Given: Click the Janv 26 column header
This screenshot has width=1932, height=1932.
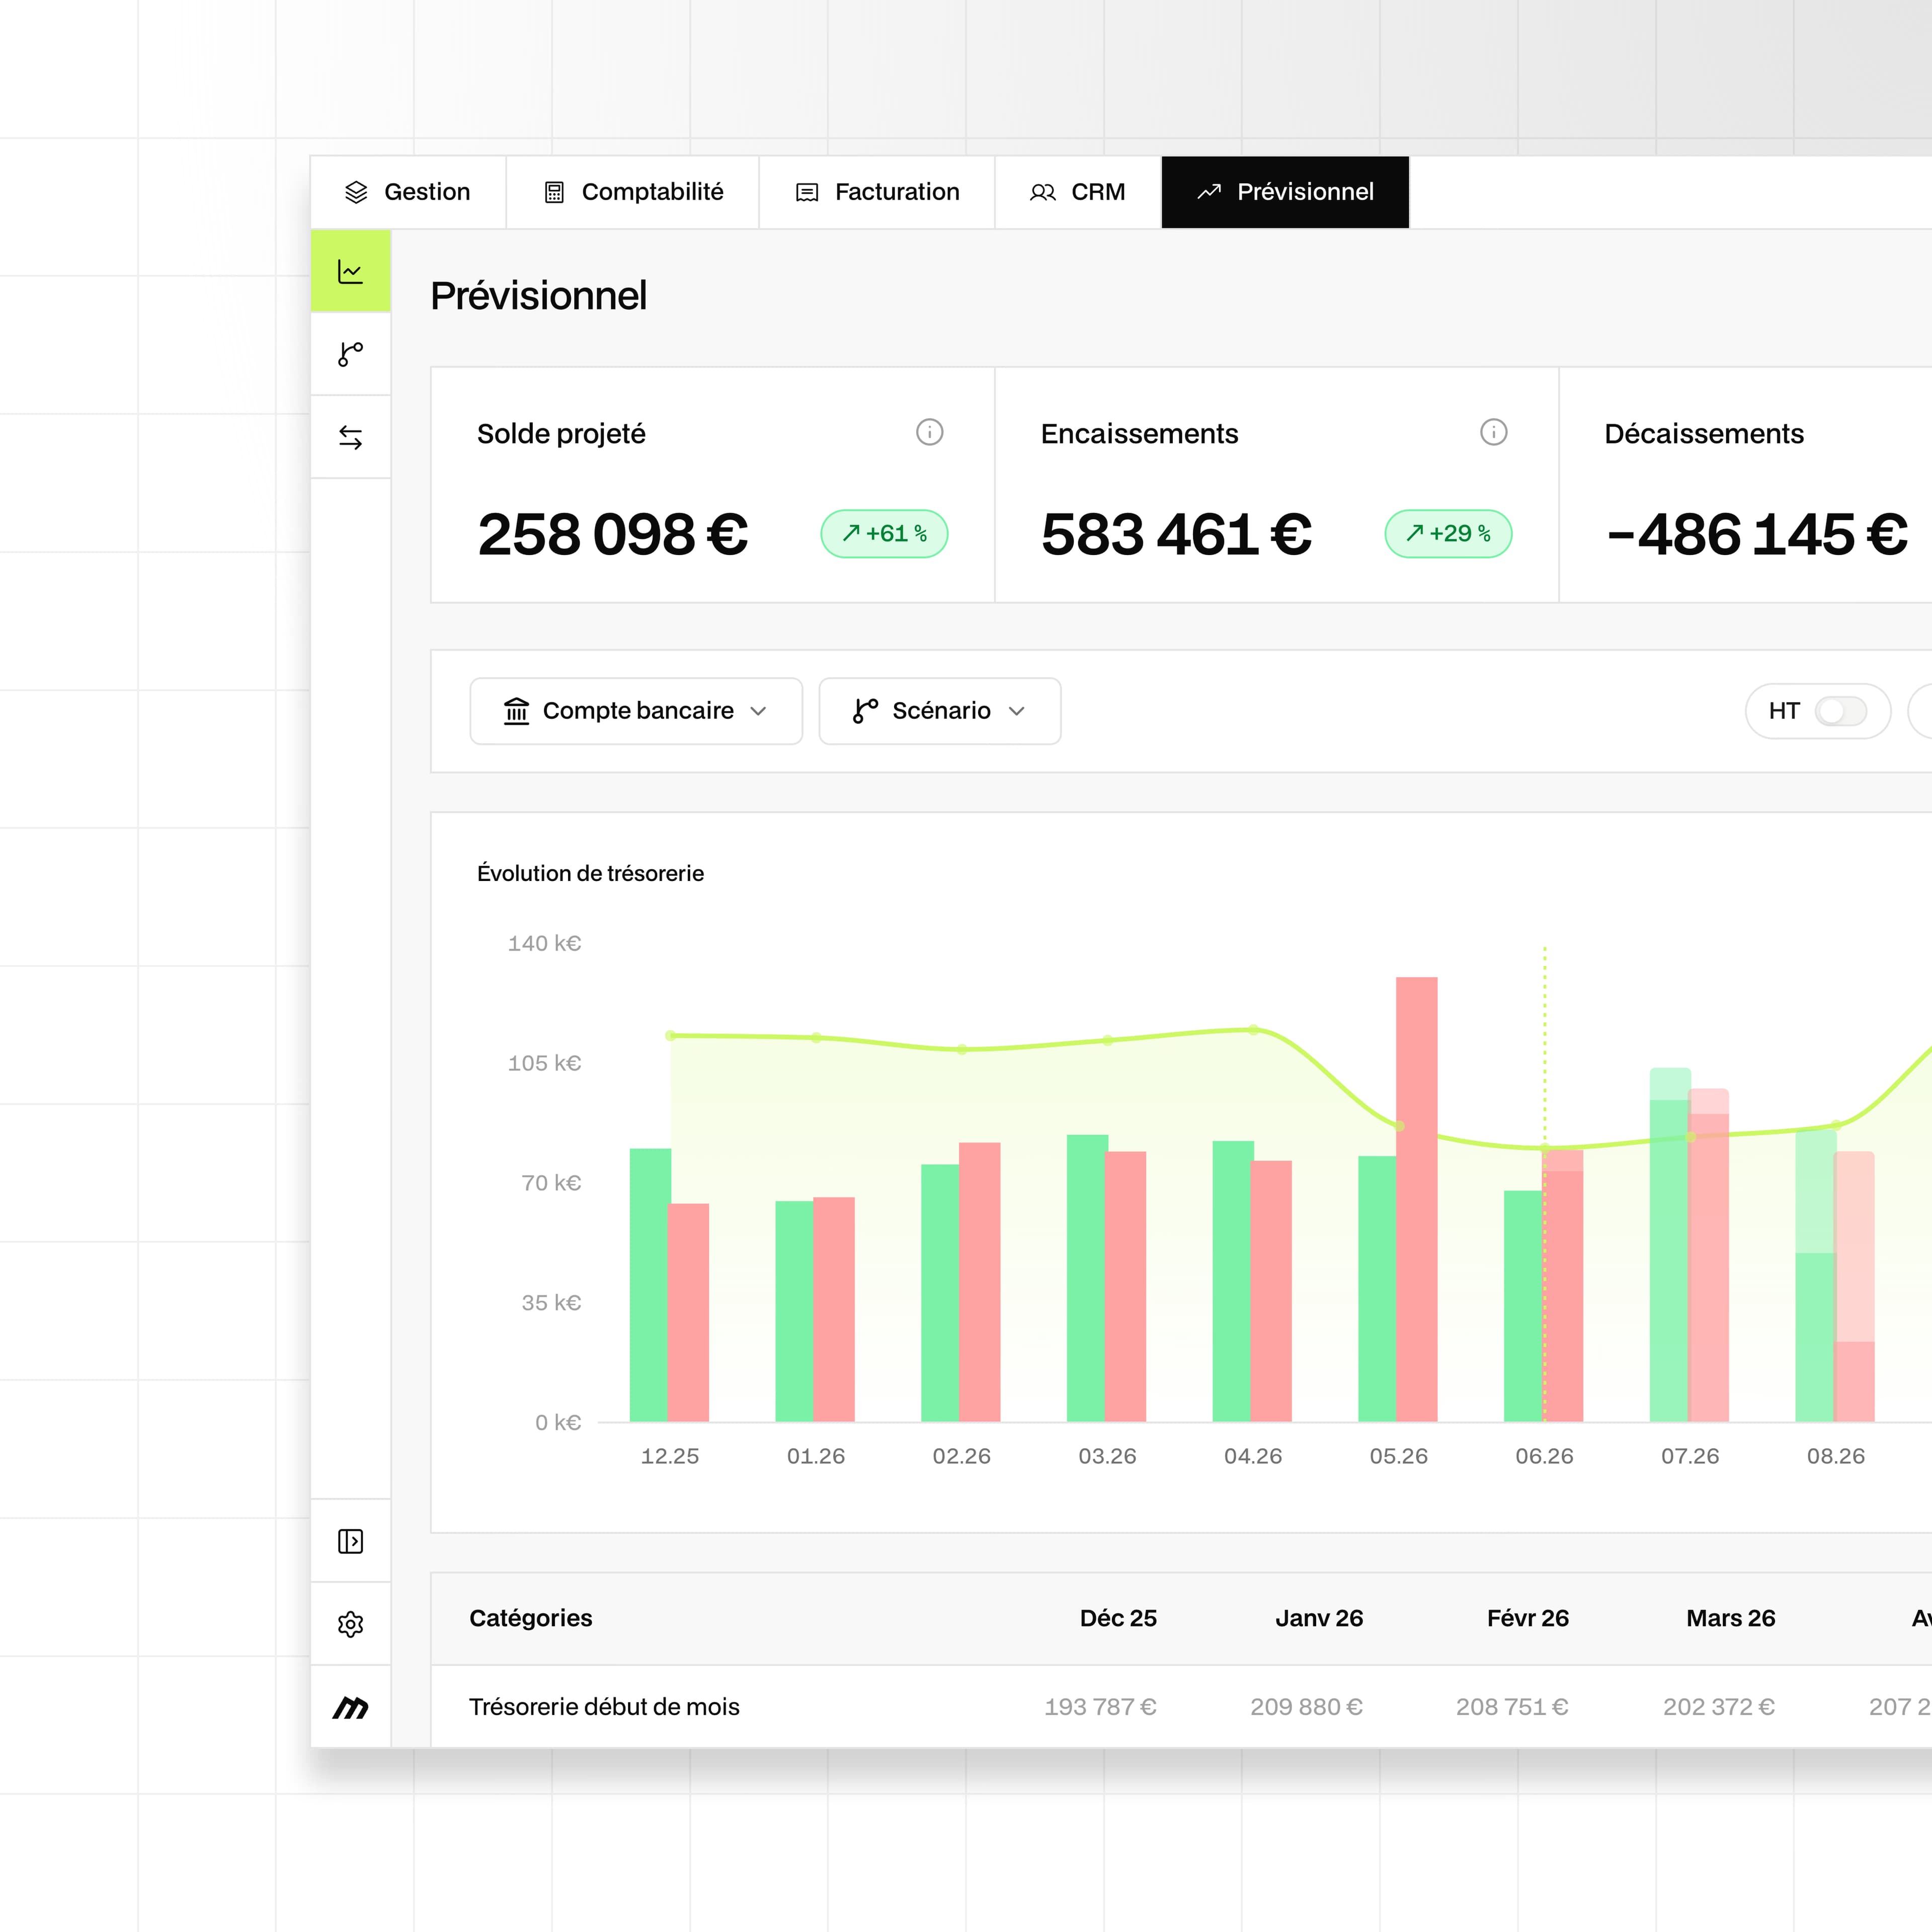Looking at the screenshot, I should (x=1319, y=1618).
